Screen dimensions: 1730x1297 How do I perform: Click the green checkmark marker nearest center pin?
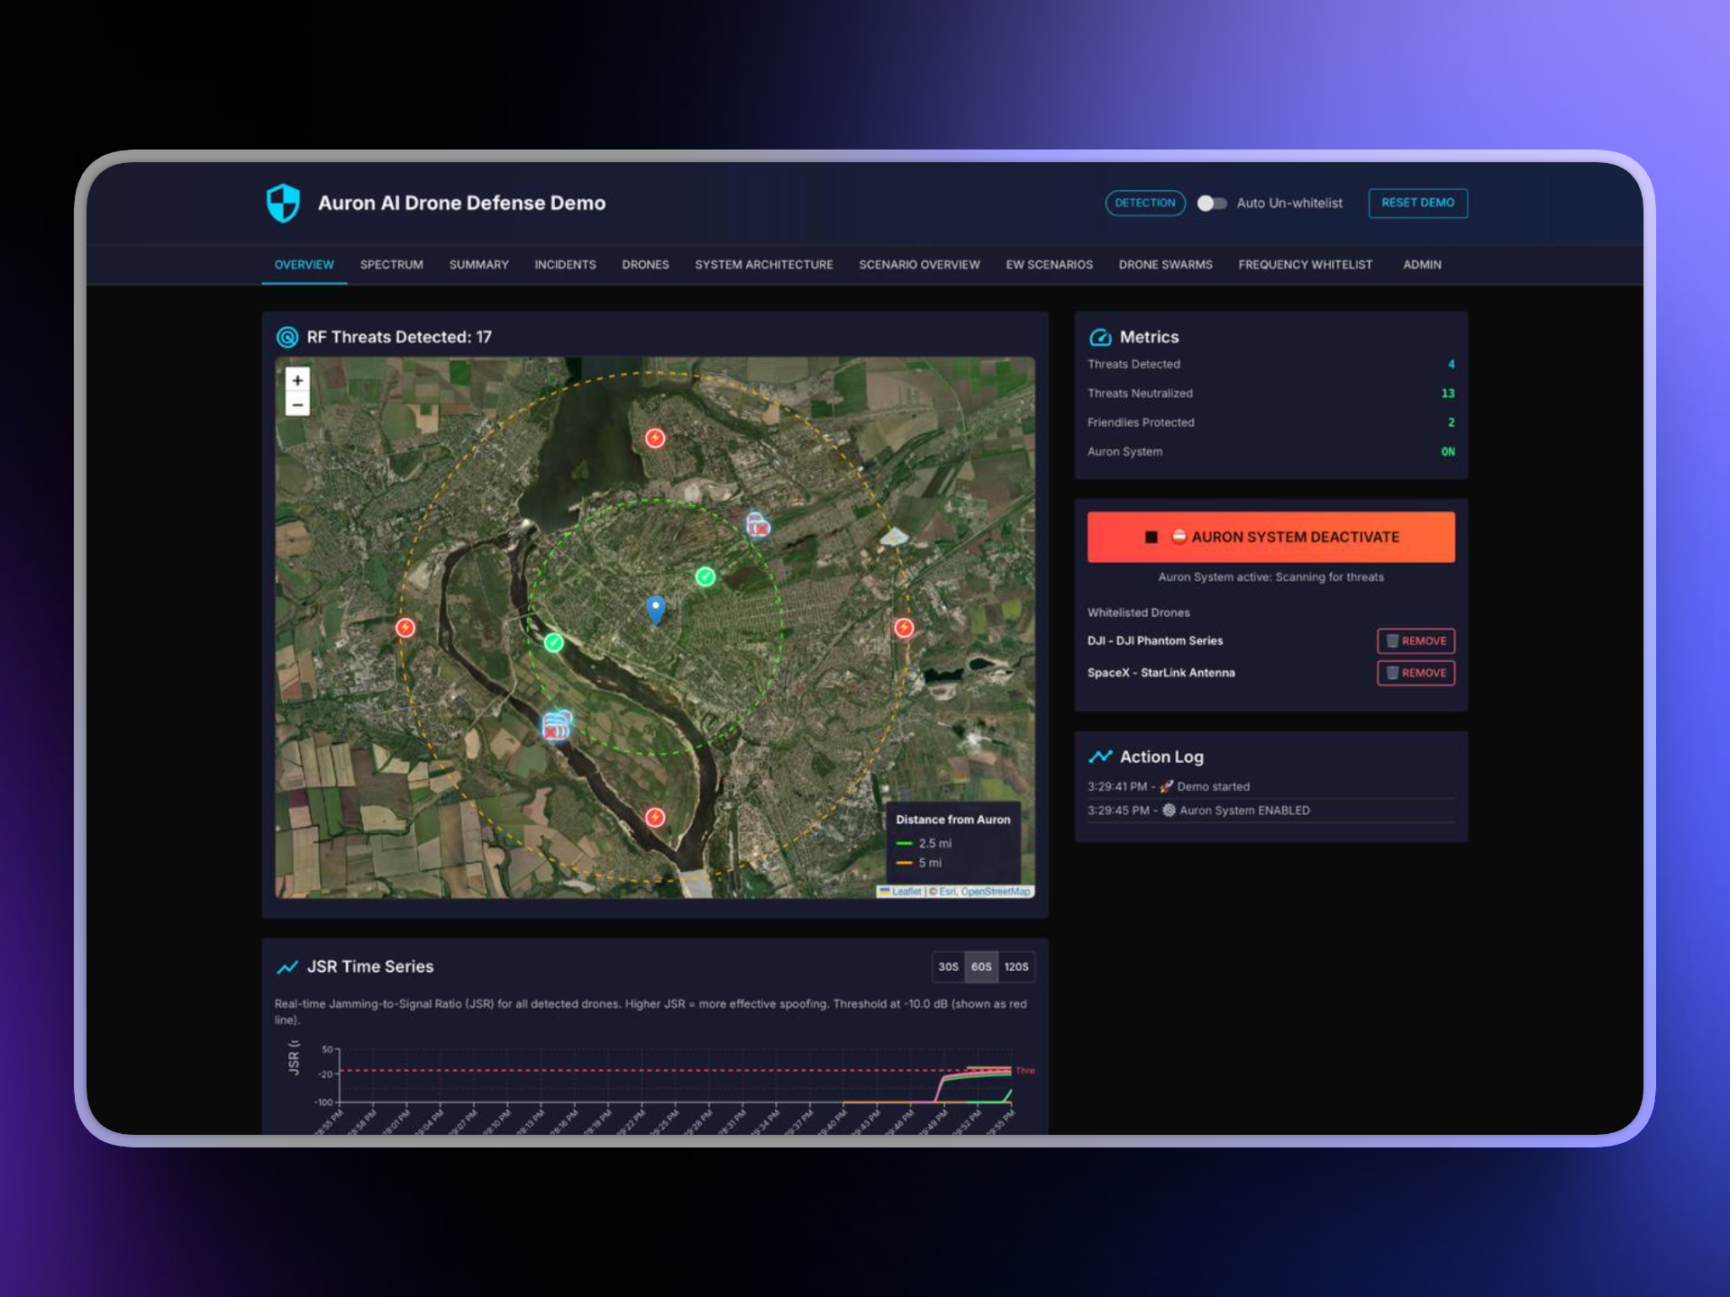(706, 576)
